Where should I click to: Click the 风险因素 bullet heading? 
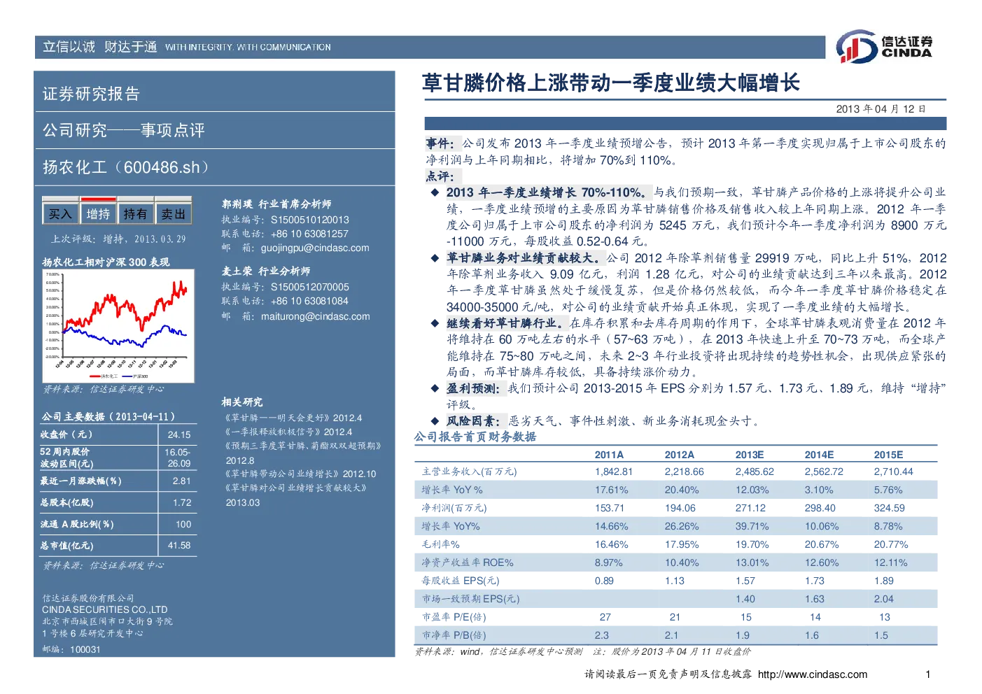474,421
